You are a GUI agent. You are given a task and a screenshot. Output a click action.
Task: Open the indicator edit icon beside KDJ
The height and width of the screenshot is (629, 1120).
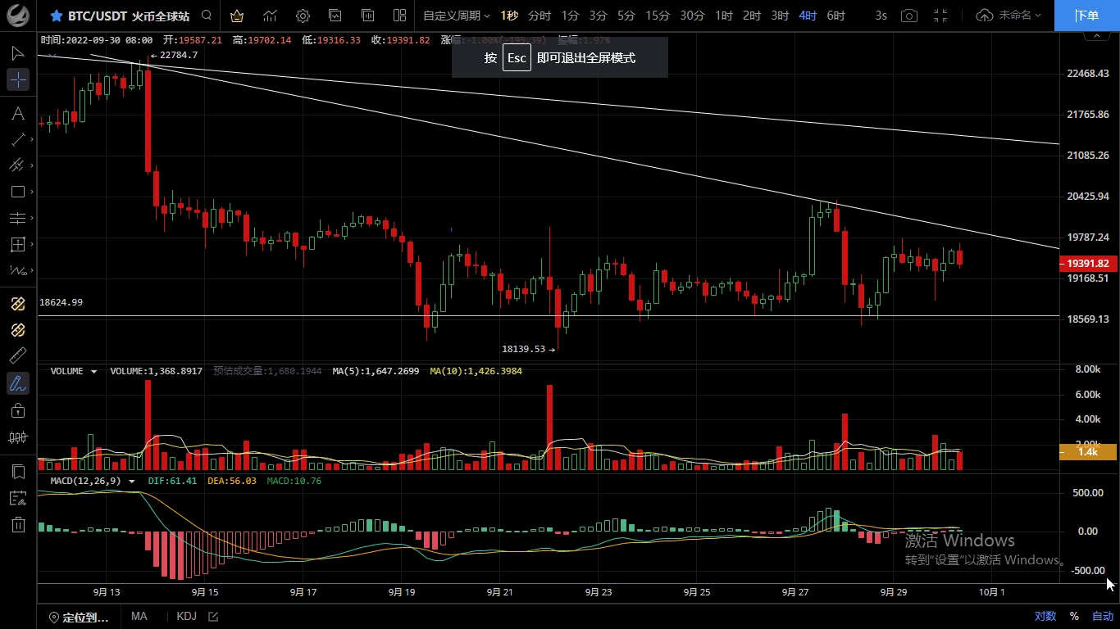tap(213, 617)
